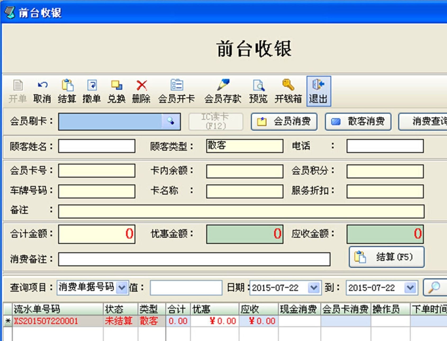Click the 流水单号码 column header

tap(58, 309)
